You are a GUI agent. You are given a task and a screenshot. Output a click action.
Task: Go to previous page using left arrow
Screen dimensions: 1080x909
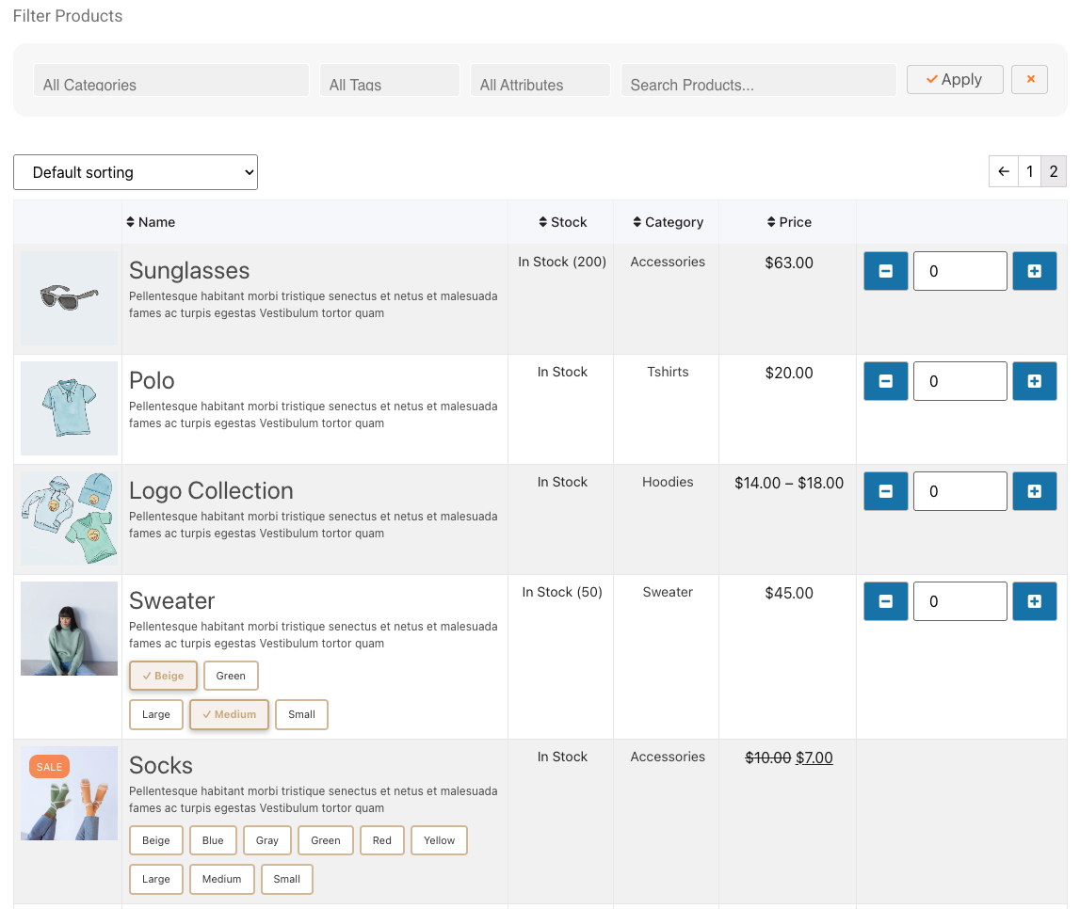coord(1004,171)
